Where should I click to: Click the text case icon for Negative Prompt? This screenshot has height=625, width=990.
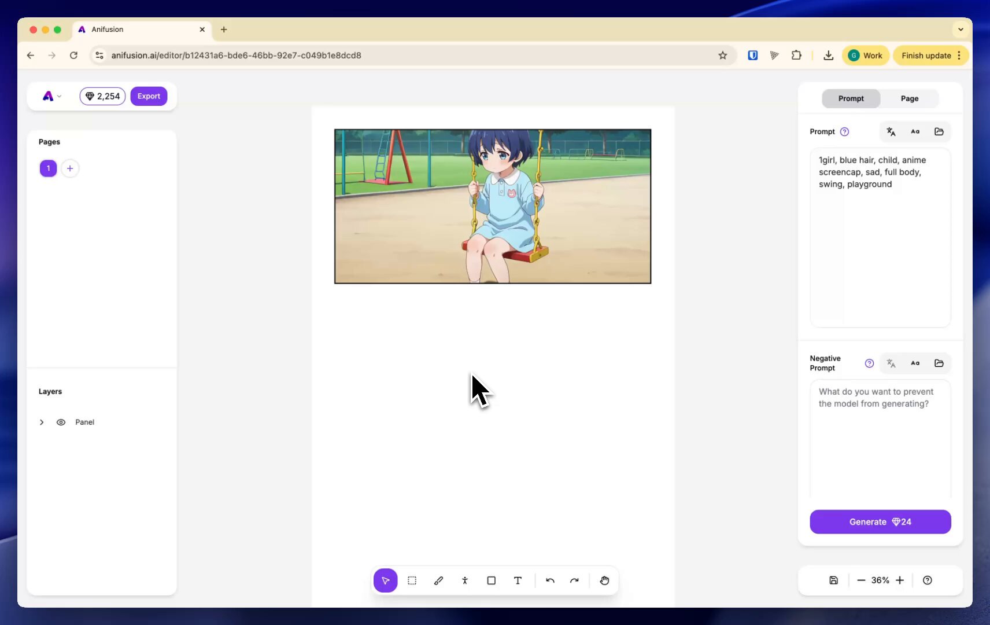[915, 363]
